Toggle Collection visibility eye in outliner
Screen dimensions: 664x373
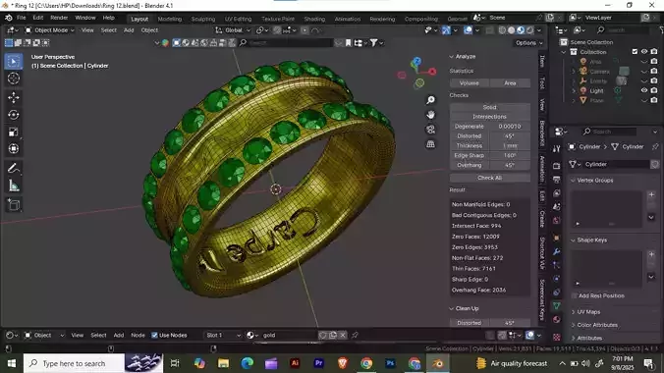644,52
